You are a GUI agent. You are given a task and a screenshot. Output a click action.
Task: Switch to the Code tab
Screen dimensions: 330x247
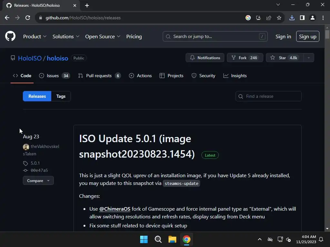tap(22, 76)
